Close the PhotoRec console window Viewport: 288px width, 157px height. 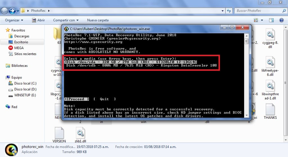coord(242,28)
